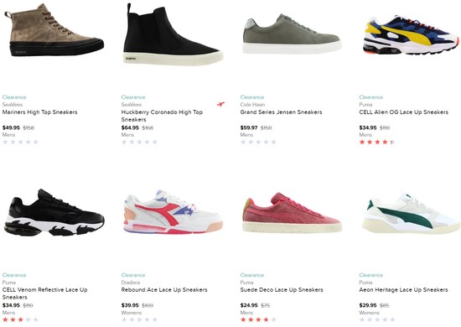Select Suede Deco Lace Up Sneakers title
The image size is (461, 327).
pyautogui.click(x=282, y=289)
